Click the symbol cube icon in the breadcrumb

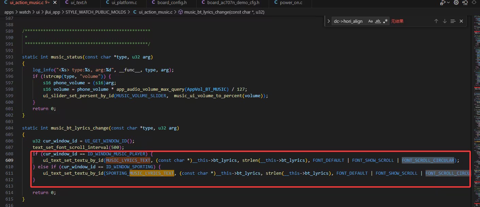click(x=180, y=12)
